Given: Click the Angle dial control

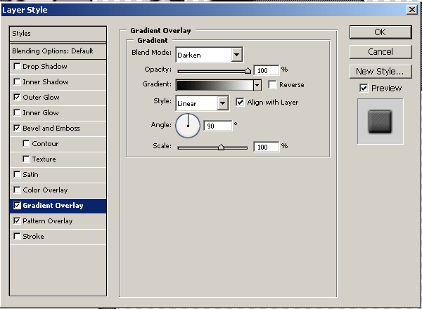Looking at the screenshot, I should point(188,126).
